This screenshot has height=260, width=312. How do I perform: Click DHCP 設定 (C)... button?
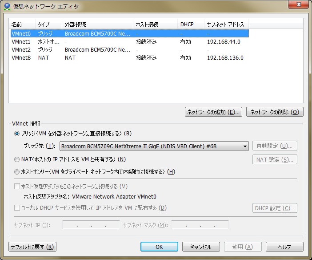[275, 208]
